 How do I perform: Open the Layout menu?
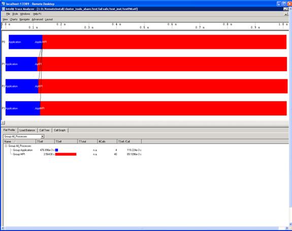[x=49, y=19]
